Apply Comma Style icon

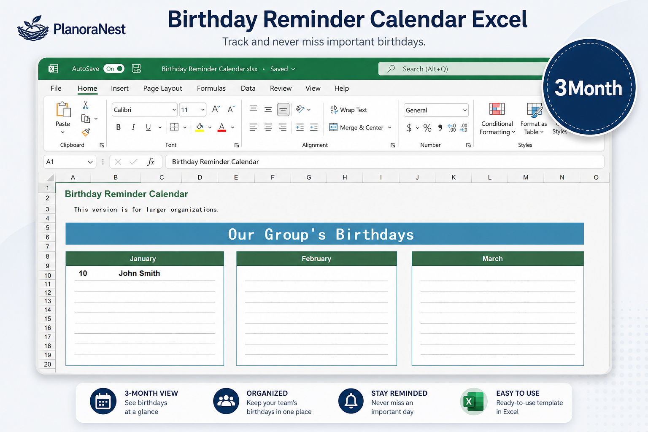tap(440, 127)
